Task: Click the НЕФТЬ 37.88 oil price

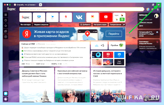Action: [57, 64]
